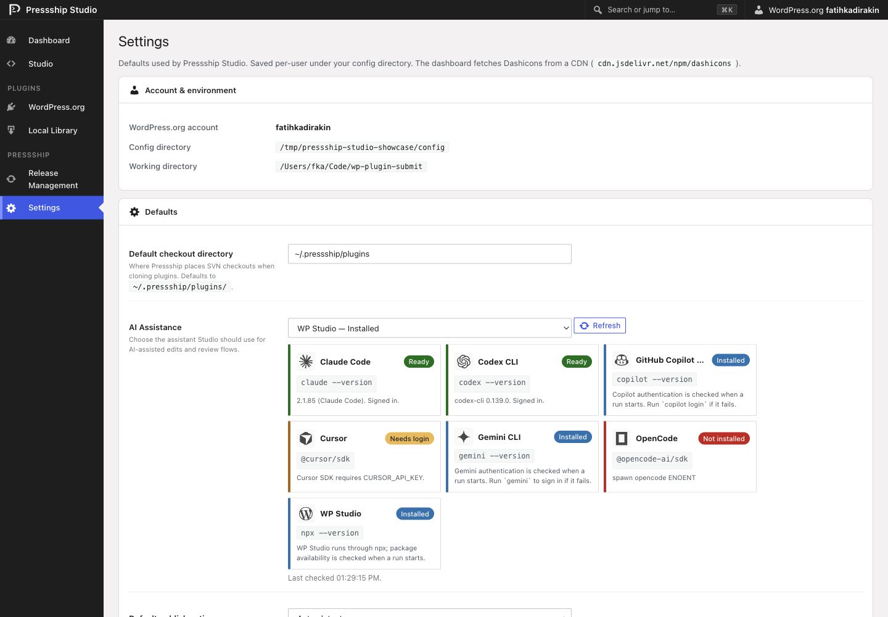This screenshot has height=617, width=888.
Task: Select the Codex CLI assistant card
Action: [x=522, y=380]
